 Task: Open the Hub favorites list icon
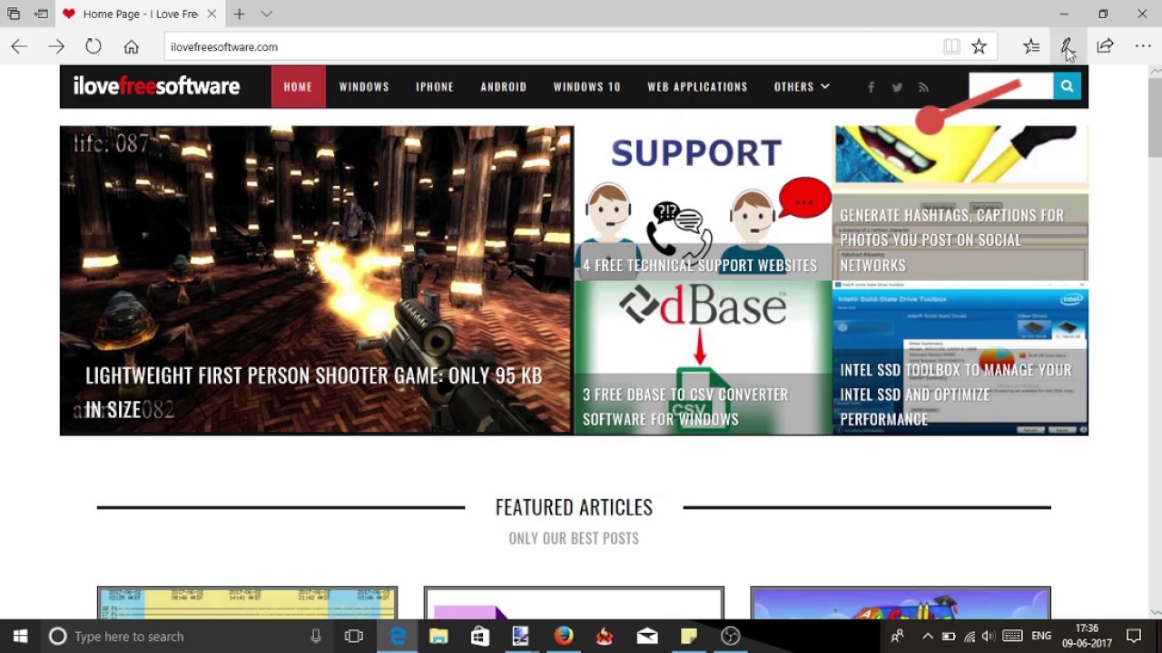tap(1031, 46)
